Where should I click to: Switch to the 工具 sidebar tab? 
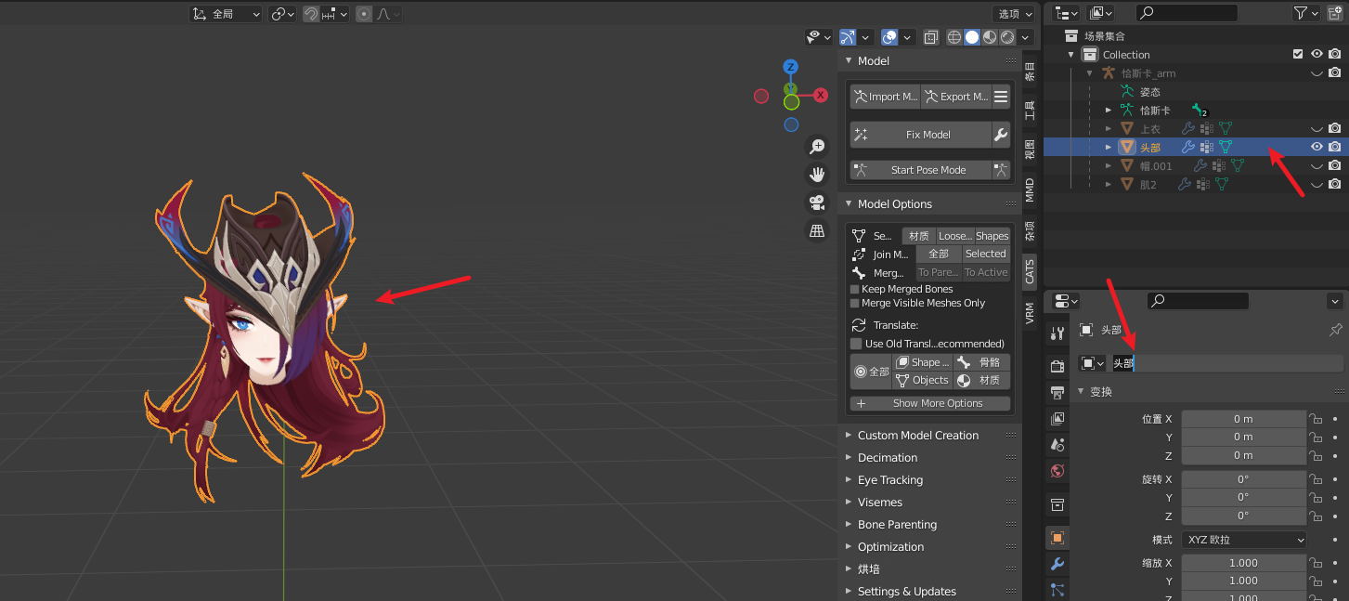pos(1030,111)
